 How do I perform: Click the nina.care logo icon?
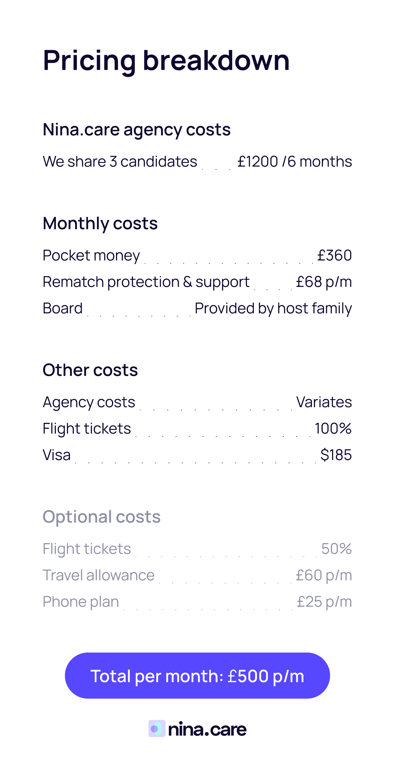tap(157, 729)
